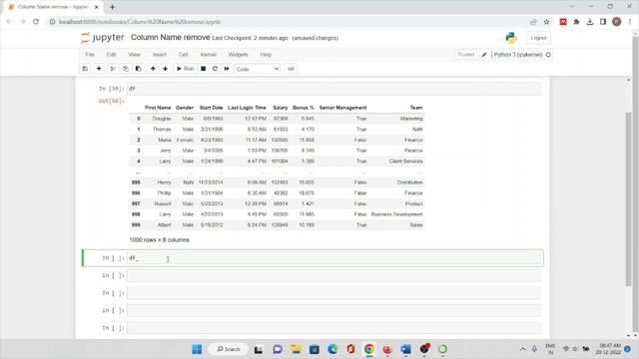Cut selected cells with scissors icon

click(x=113, y=69)
